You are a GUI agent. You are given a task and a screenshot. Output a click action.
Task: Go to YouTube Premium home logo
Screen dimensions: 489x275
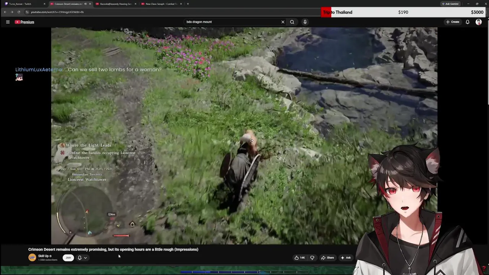[24, 22]
